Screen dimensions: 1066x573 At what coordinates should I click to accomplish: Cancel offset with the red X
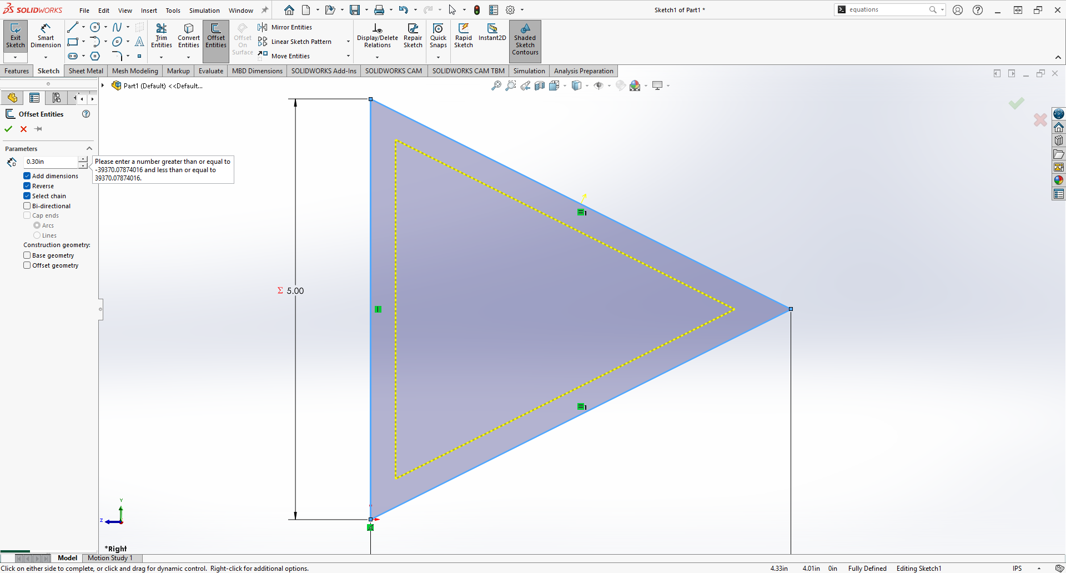point(23,129)
